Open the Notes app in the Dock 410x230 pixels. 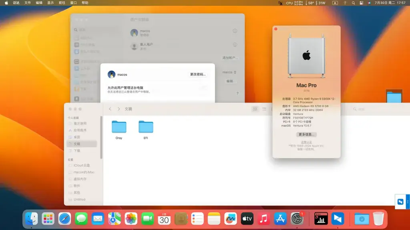tap(214, 218)
